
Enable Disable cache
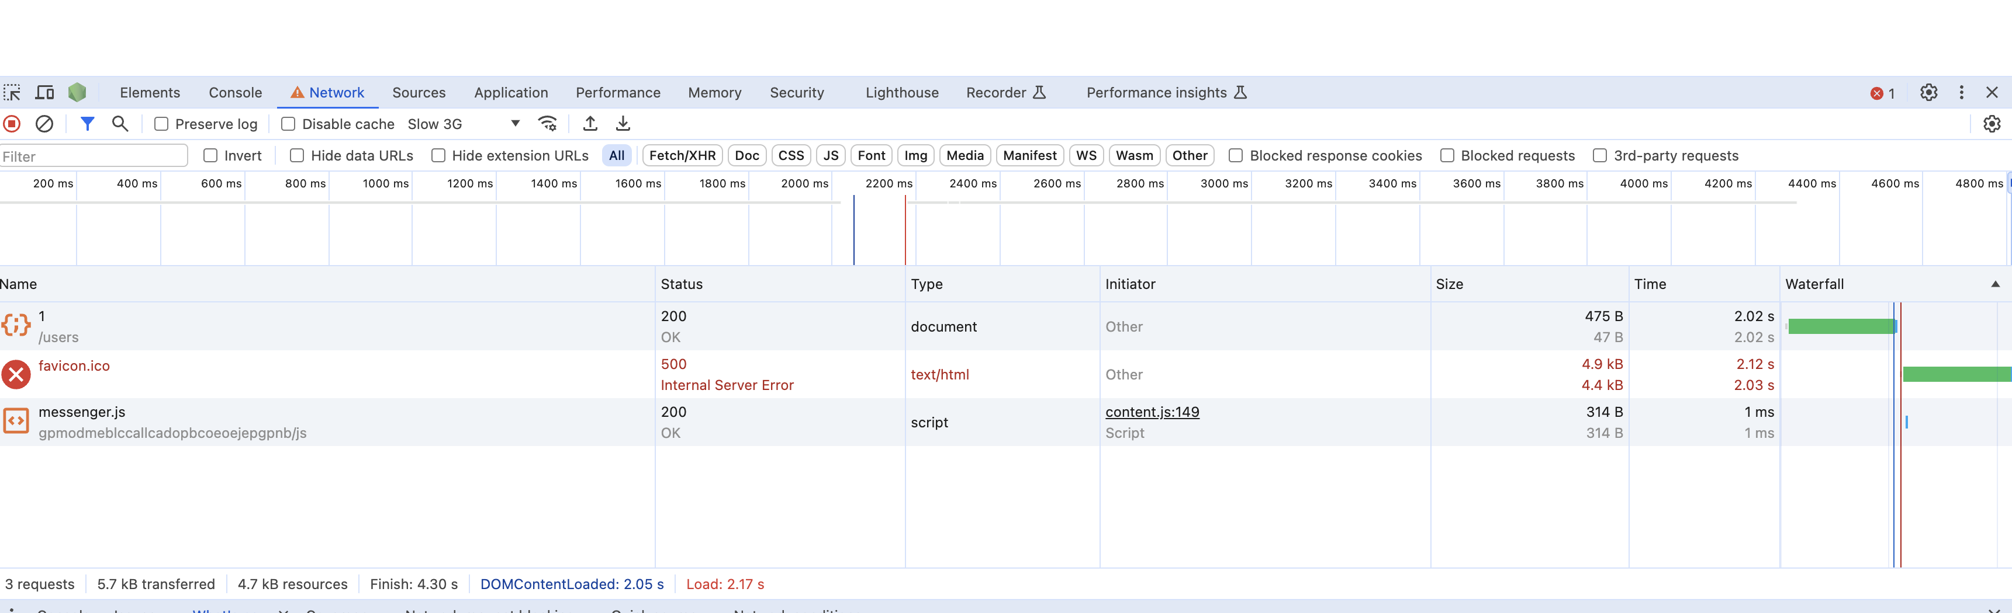(x=288, y=123)
